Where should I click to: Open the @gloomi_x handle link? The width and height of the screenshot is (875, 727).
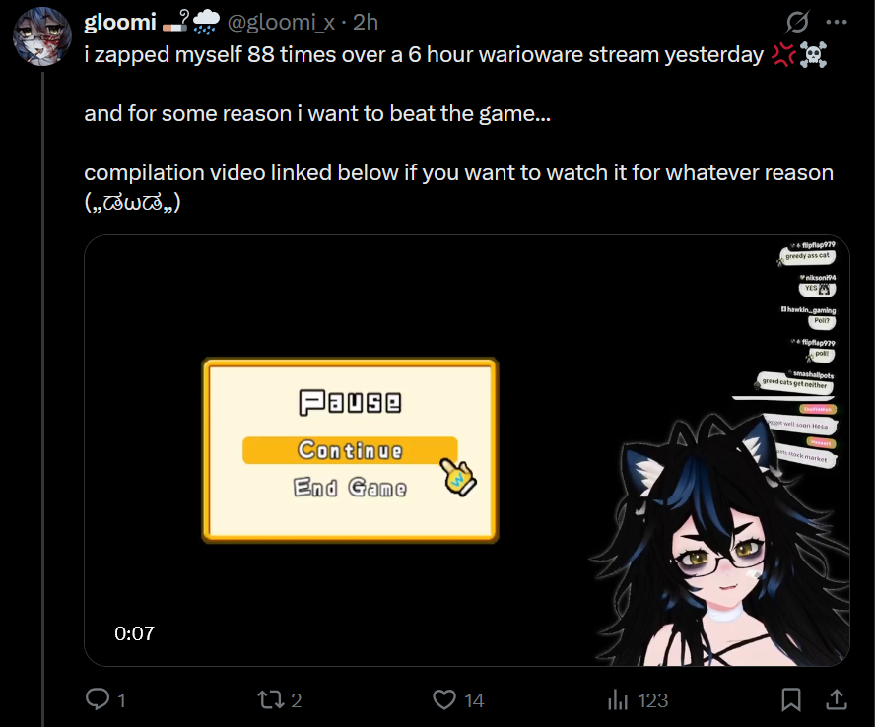[x=281, y=23]
